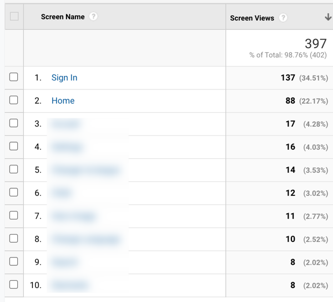Check the box for the Home row
Screen dimensions: 333x302
[x=13, y=100]
